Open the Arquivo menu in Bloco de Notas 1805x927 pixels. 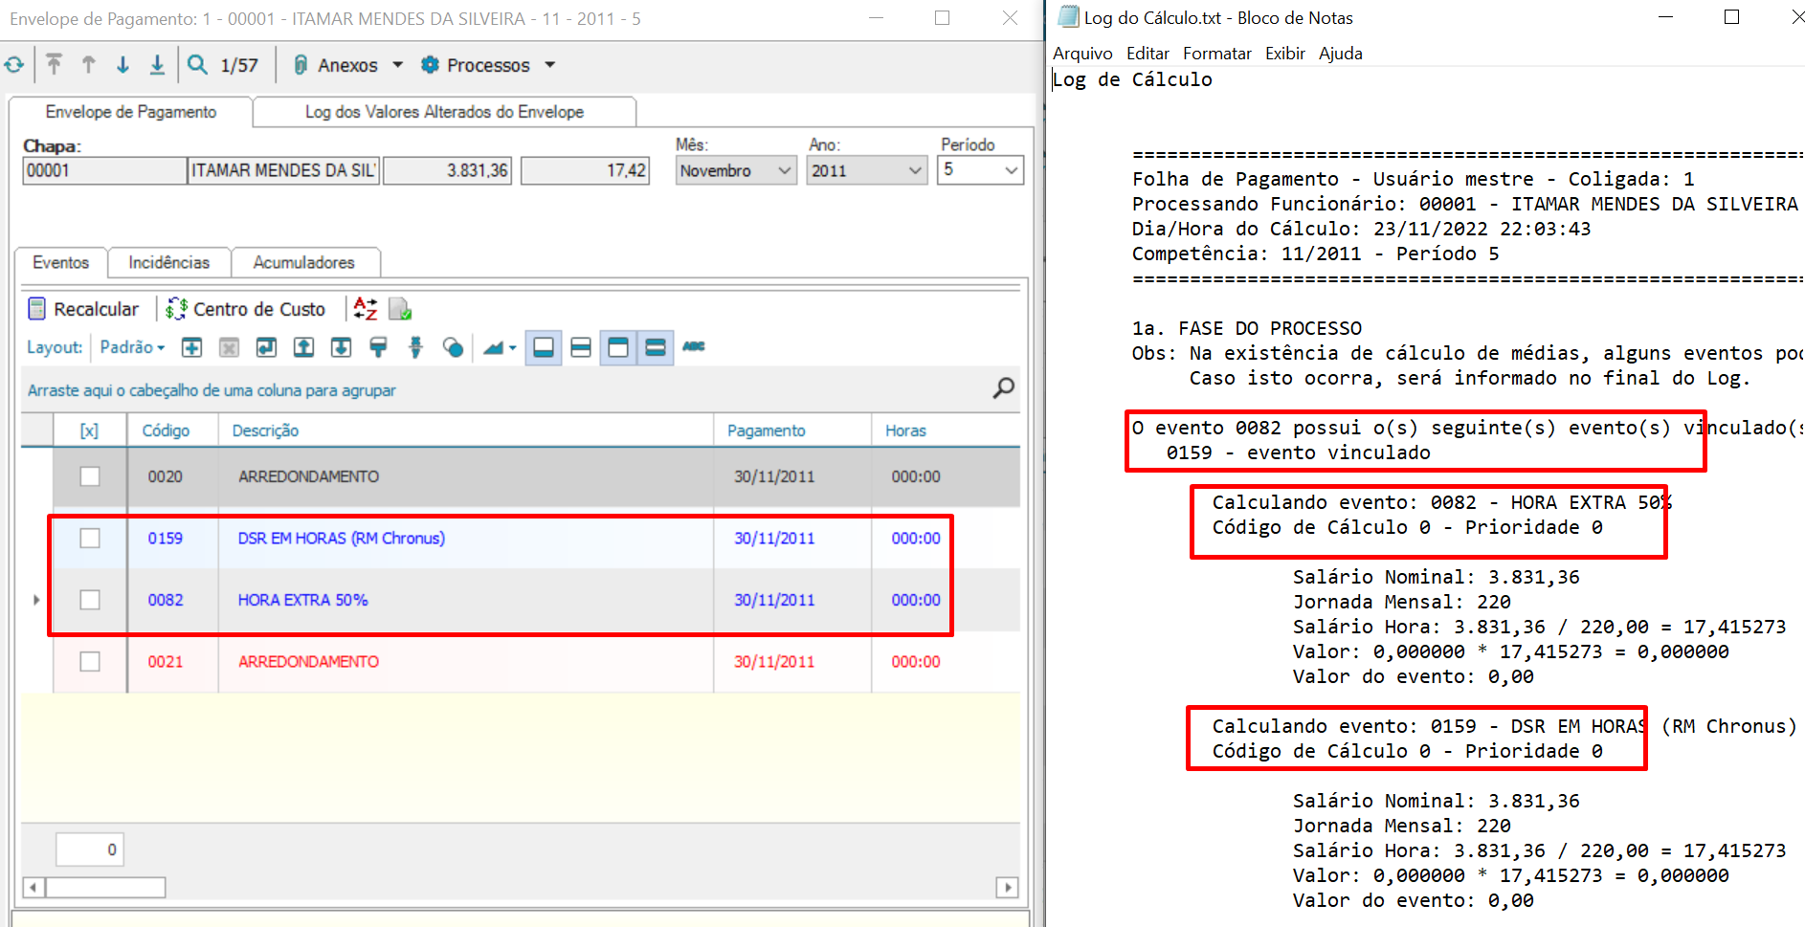[1082, 54]
